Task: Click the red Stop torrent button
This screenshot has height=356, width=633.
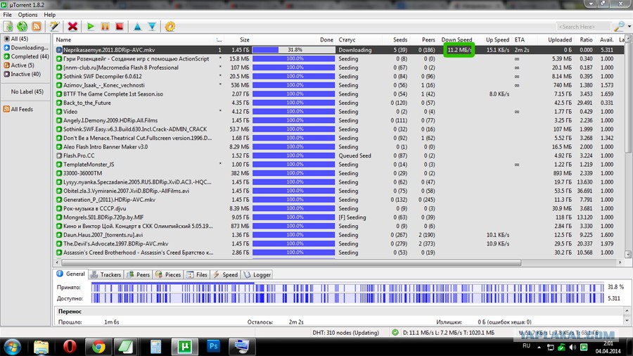Action: [x=120, y=27]
